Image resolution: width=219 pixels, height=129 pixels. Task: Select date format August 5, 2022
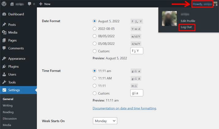pos(95,21)
